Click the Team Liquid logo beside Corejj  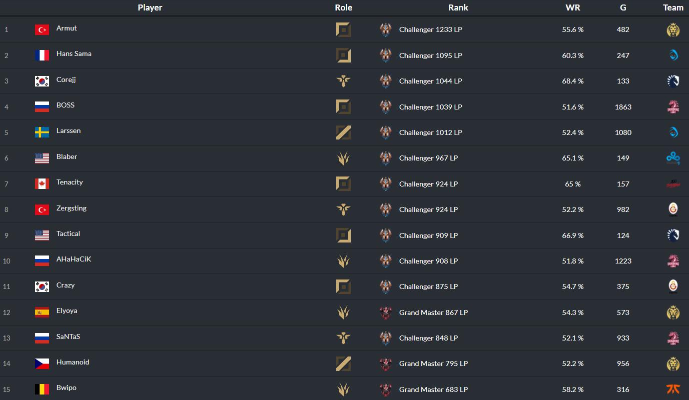(x=673, y=81)
